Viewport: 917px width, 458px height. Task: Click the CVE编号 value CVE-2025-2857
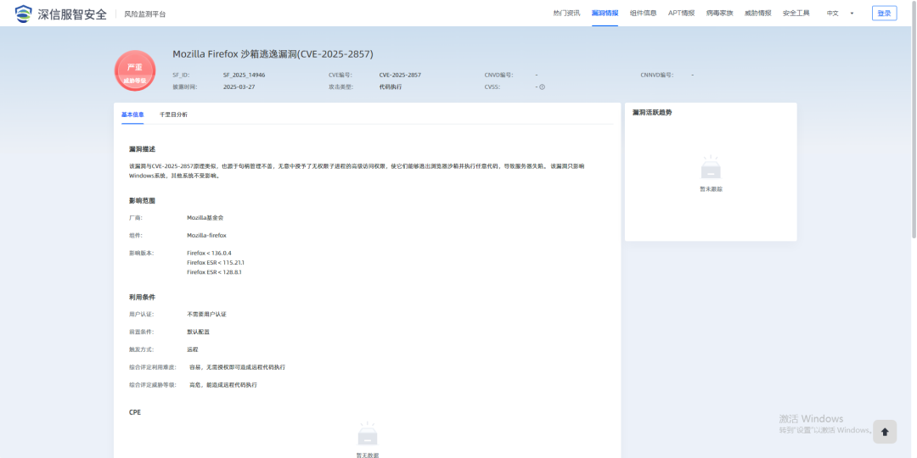tap(400, 75)
